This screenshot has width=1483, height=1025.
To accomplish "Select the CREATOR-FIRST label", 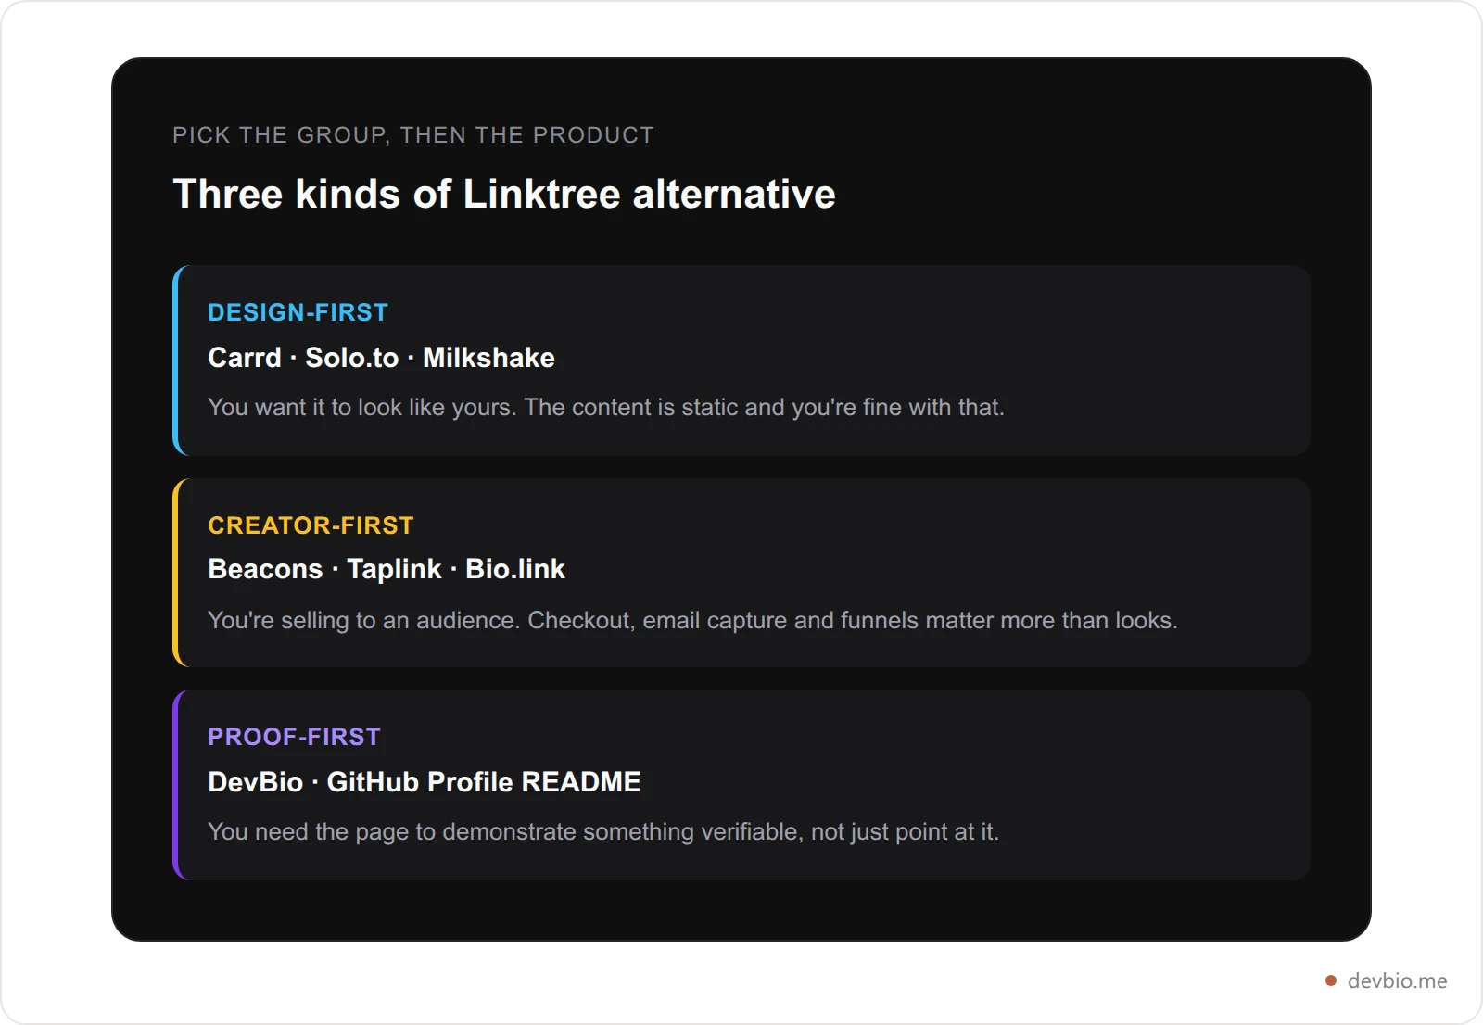I will [x=311, y=525].
